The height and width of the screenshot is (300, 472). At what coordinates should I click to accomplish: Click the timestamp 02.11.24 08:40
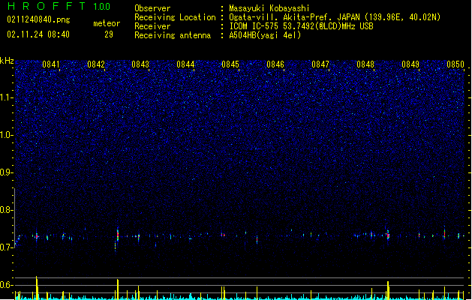(38, 34)
